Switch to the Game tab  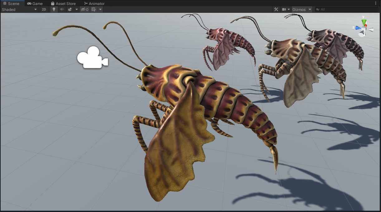point(35,3)
